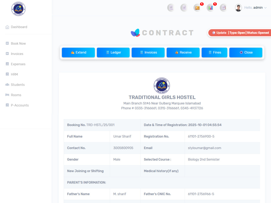This screenshot has width=271, height=203.
Task: Click the hostel logo on the contract
Action: [x=162, y=86]
